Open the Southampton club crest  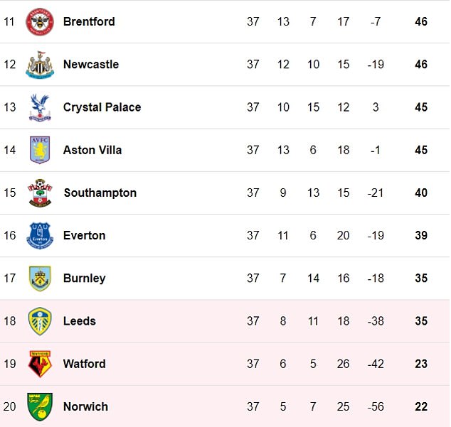40,193
